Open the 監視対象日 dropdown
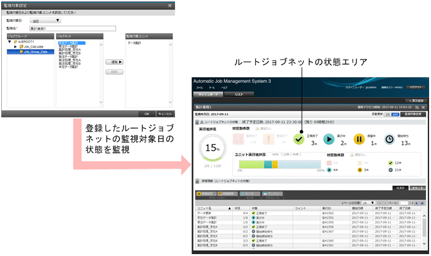Viewport: 431px width, 256px height. [45, 21]
